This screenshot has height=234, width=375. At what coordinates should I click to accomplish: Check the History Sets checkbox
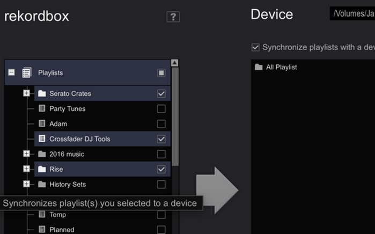161,185
